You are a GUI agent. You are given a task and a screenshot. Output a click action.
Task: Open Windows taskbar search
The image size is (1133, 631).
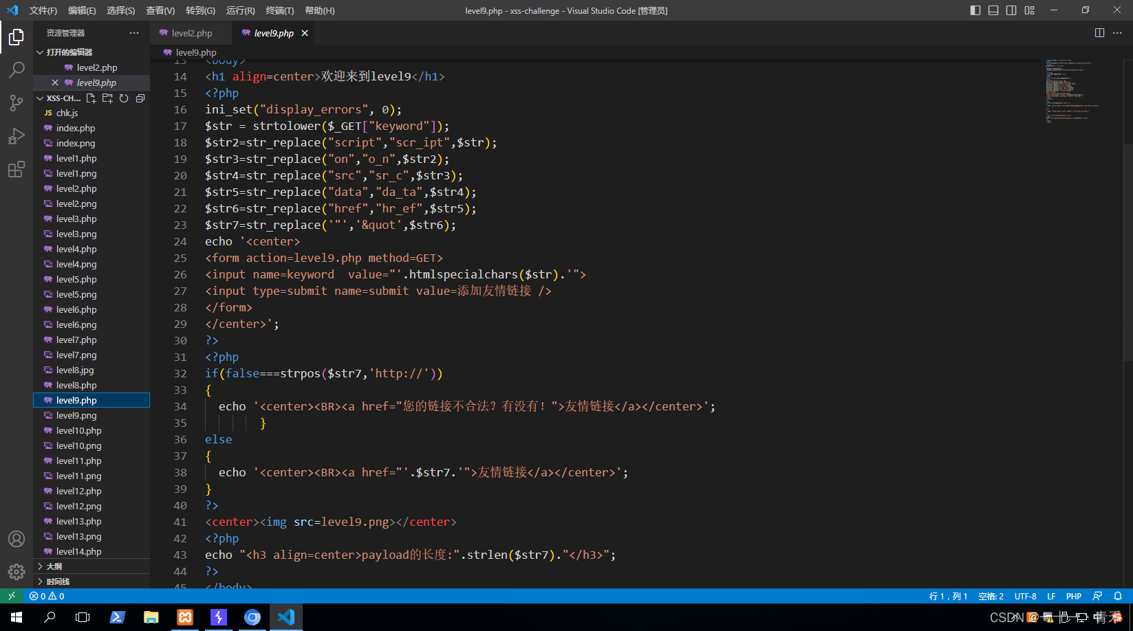click(x=50, y=617)
